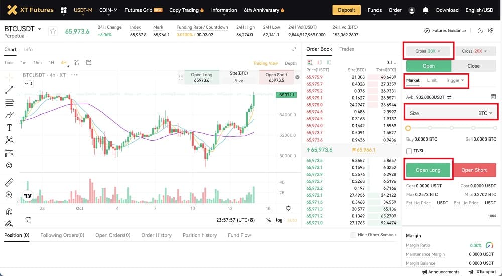Open the notifications bell
Viewport: 502px width, 276px height.
coord(426,10)
